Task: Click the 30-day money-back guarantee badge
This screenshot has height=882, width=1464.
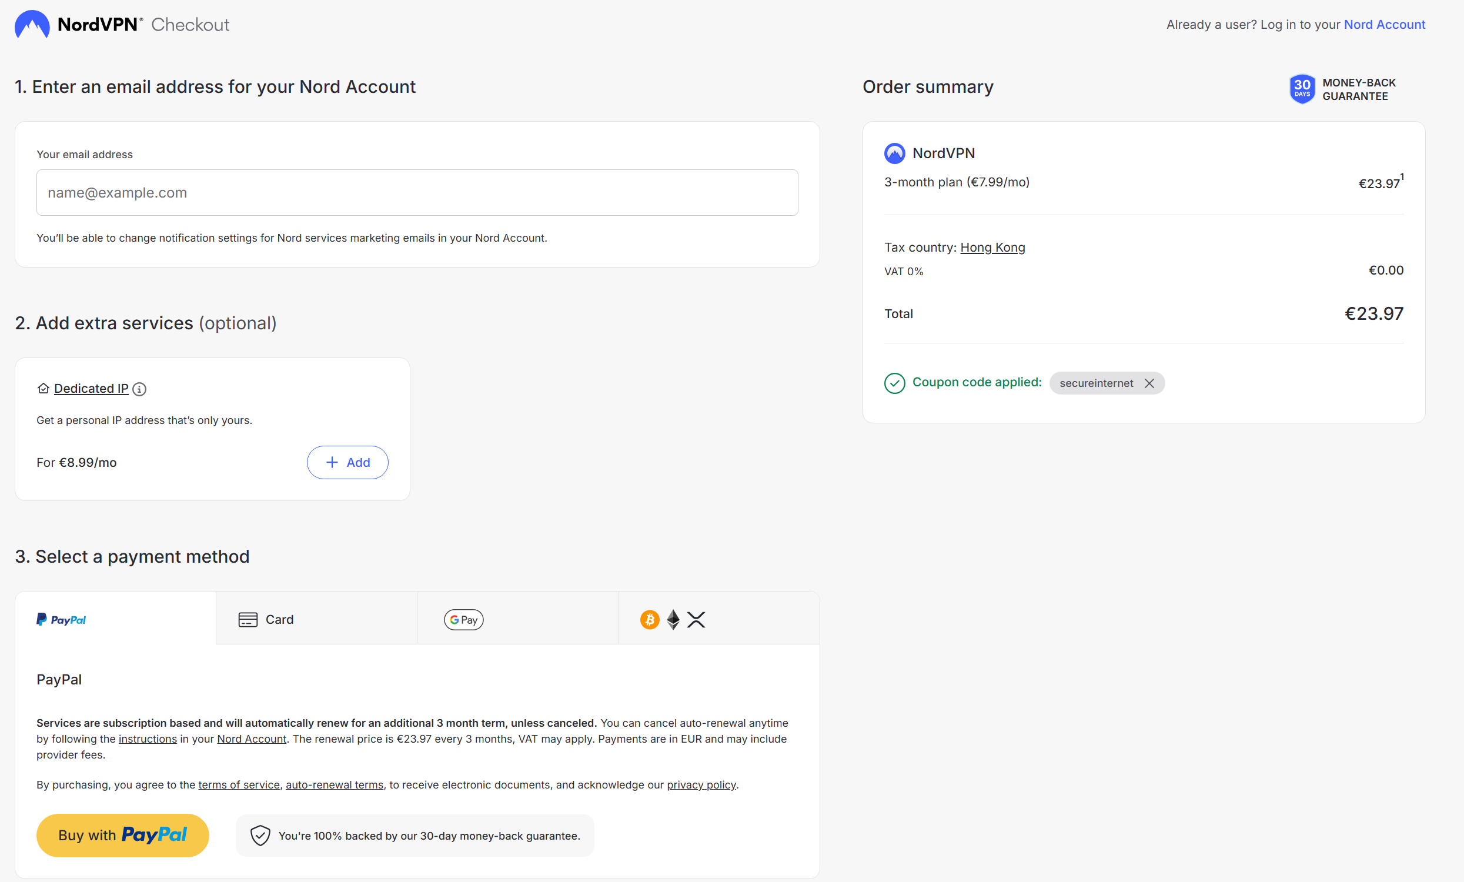Action: pos(1301,89)
